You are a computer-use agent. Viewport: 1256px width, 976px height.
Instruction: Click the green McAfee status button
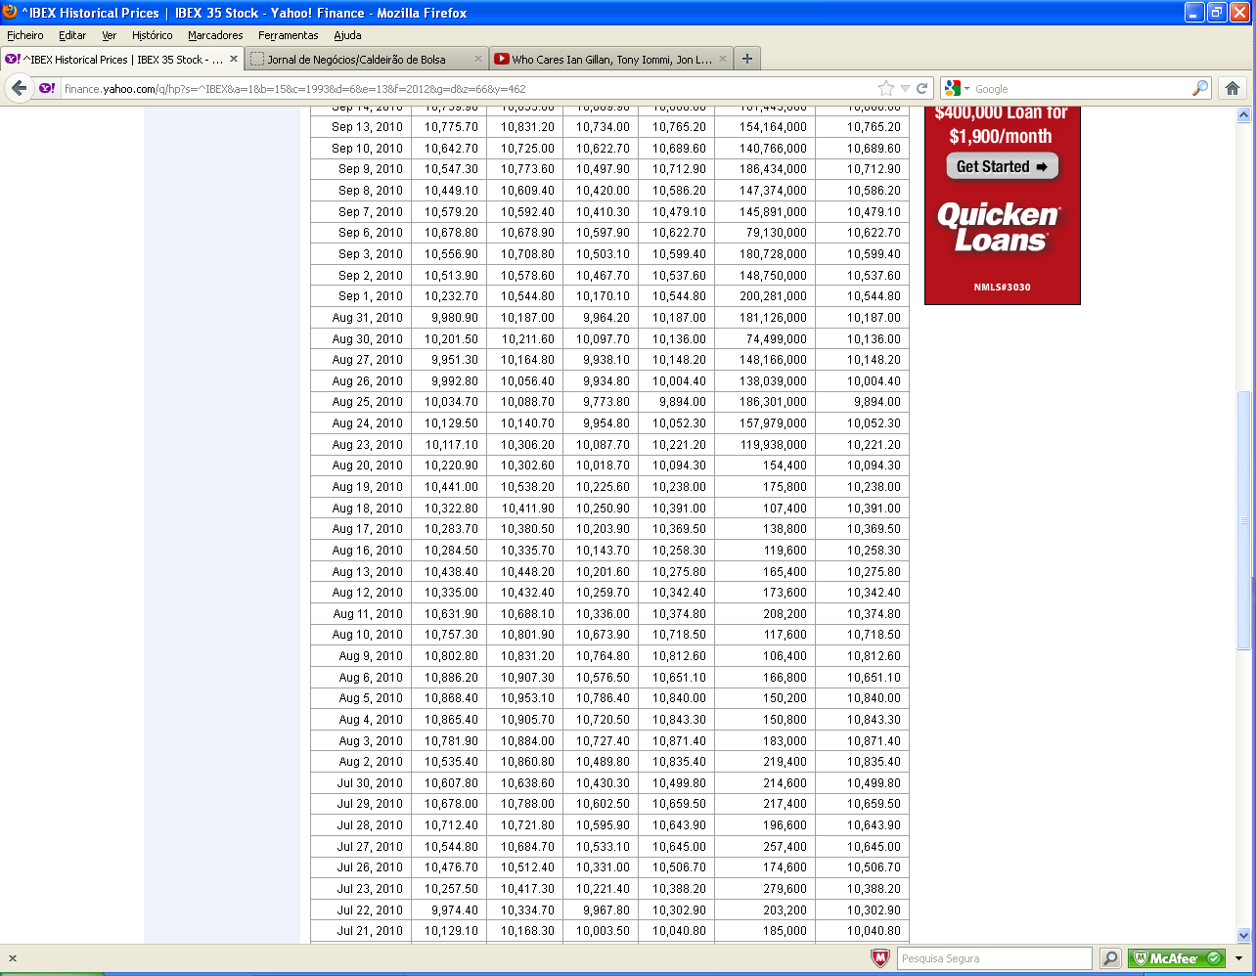(x=1176, y=958)
